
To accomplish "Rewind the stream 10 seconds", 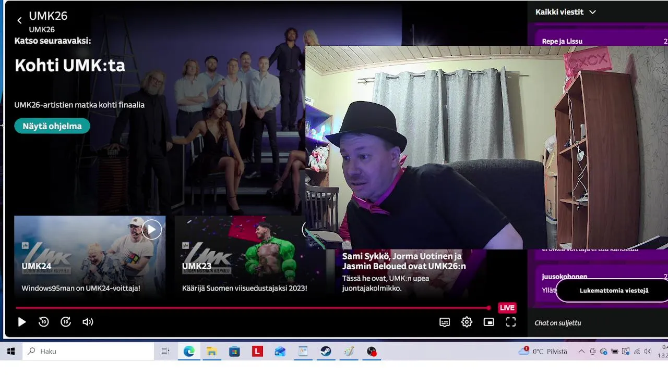I will tap(44, 322).
